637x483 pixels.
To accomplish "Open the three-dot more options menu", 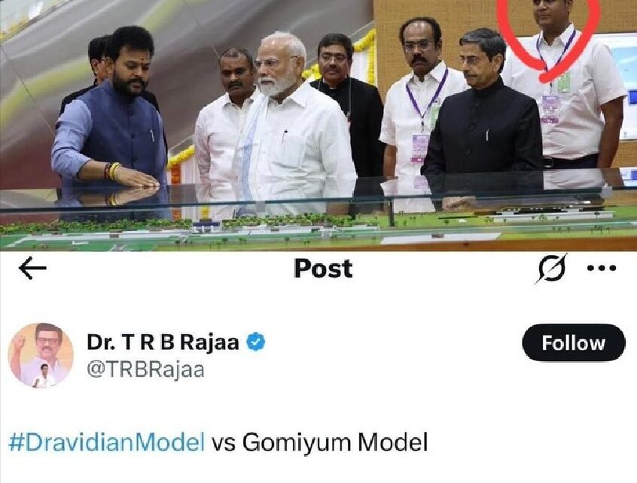I will click(x=602, y=269).
